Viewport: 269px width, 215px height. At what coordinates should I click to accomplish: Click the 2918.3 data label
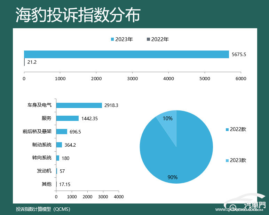(x=111, y=105)
